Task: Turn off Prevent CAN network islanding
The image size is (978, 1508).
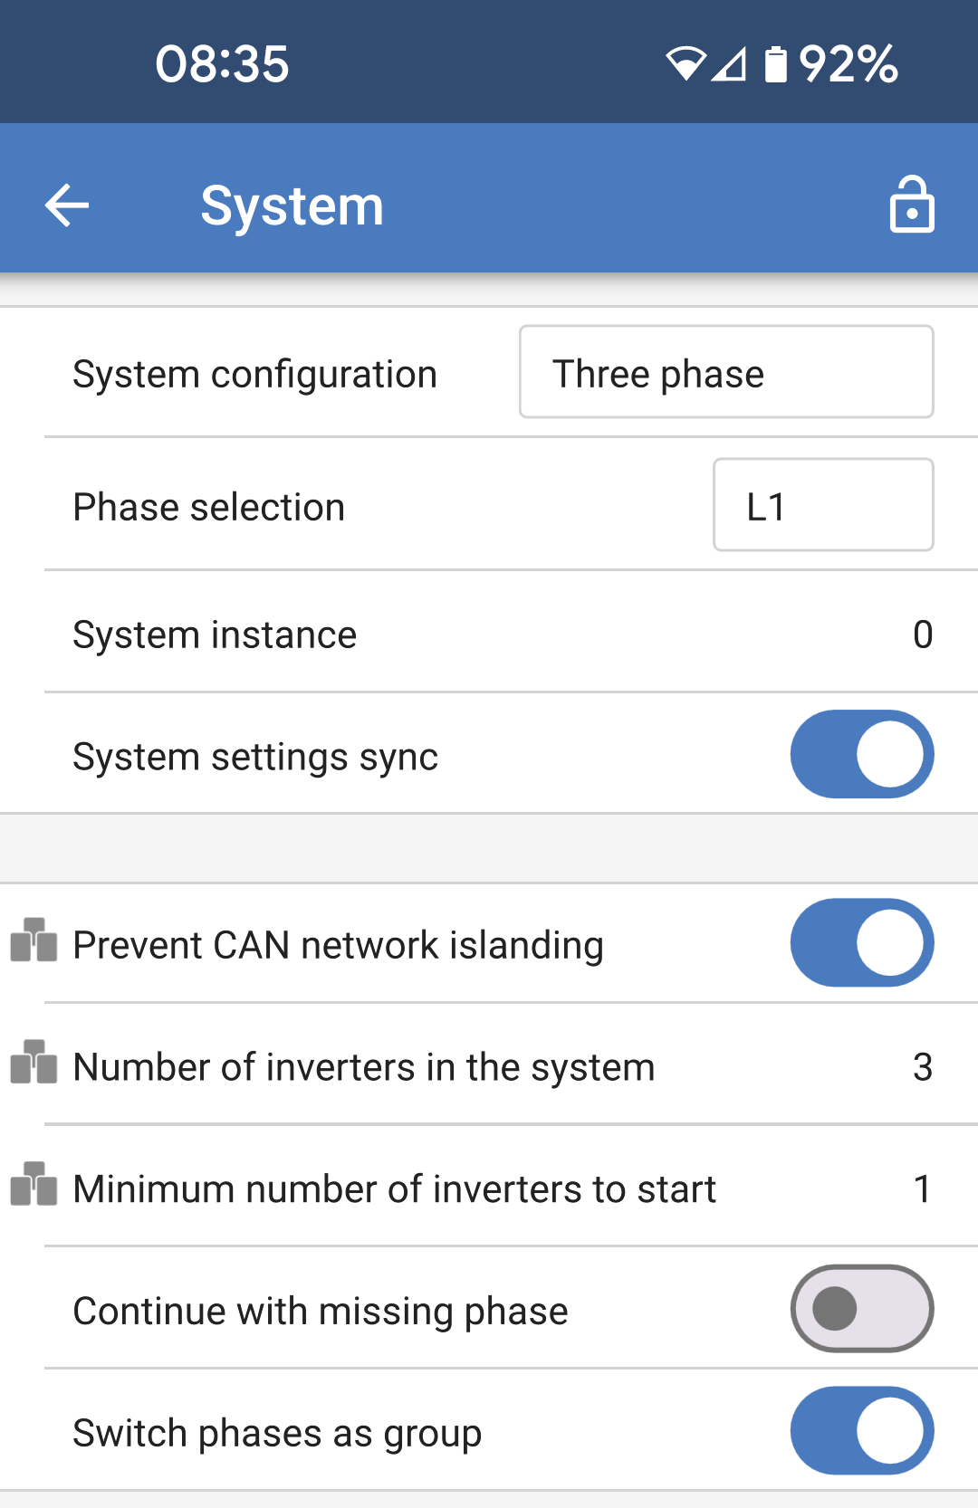Action: click(x=861, y=942)
